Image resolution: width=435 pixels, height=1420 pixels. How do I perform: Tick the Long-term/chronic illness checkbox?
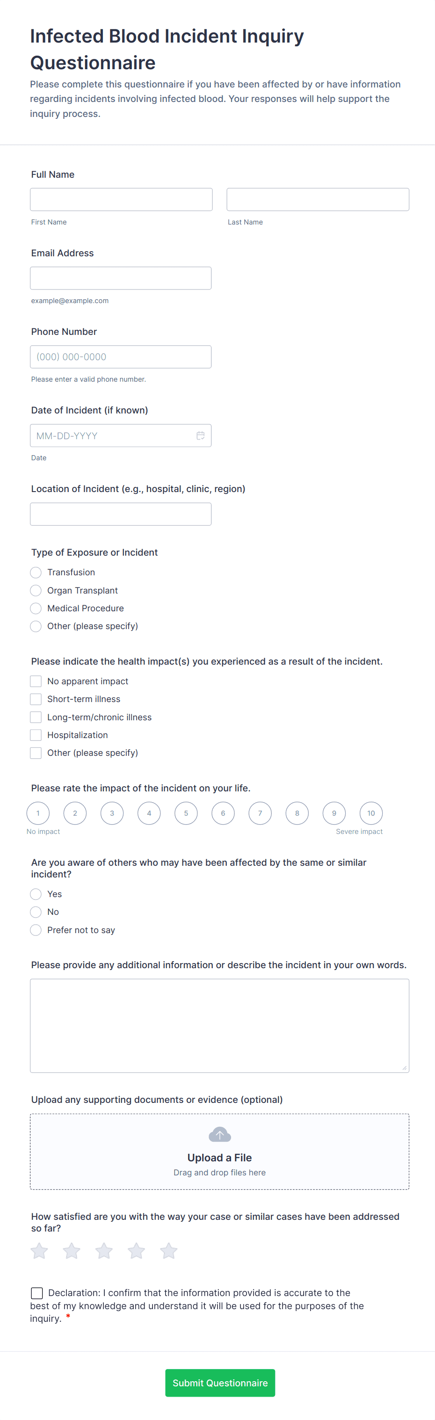[x=36, y=717]
